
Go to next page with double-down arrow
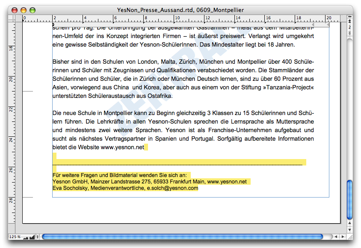click(x=350, y=33)
